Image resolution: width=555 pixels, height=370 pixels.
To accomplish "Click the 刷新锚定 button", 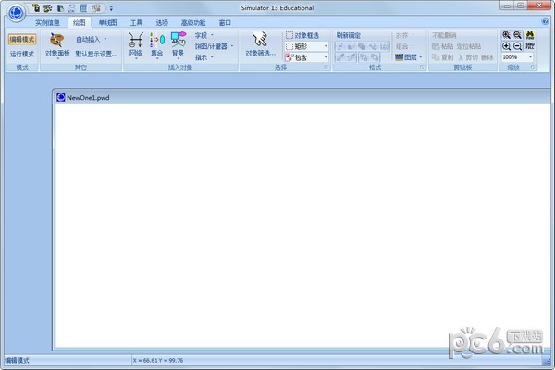I will 349,35.
